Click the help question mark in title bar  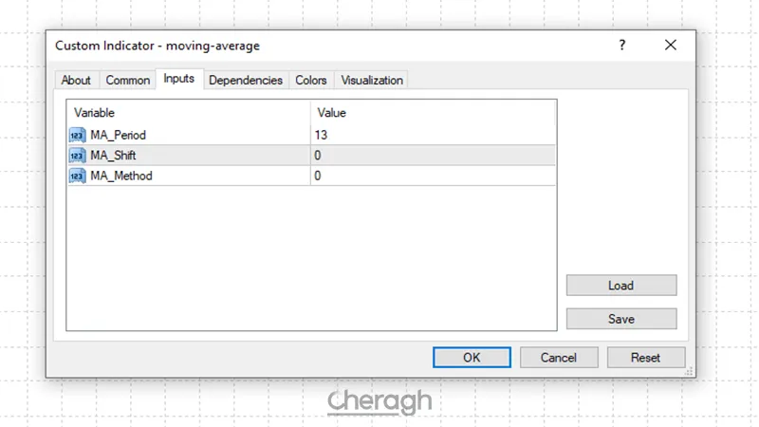(x=622, y=46)
